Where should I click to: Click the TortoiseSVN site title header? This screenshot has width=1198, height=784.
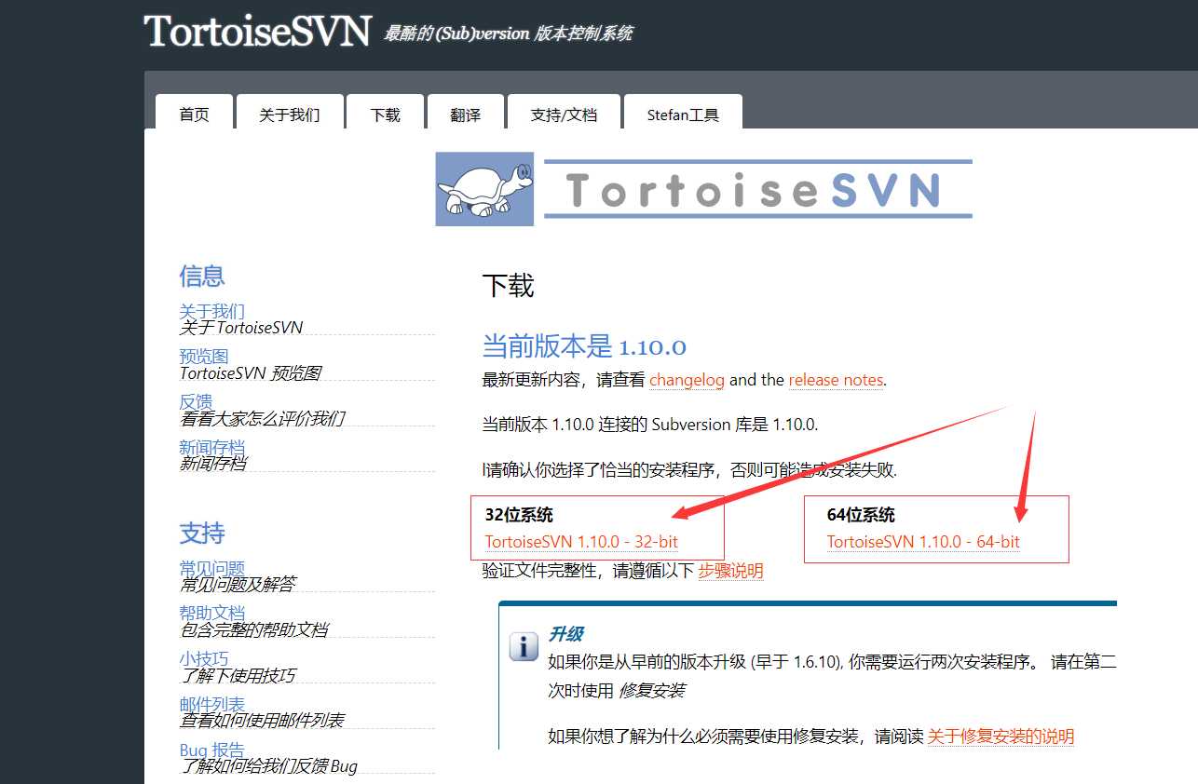click(x=258, y=32)
